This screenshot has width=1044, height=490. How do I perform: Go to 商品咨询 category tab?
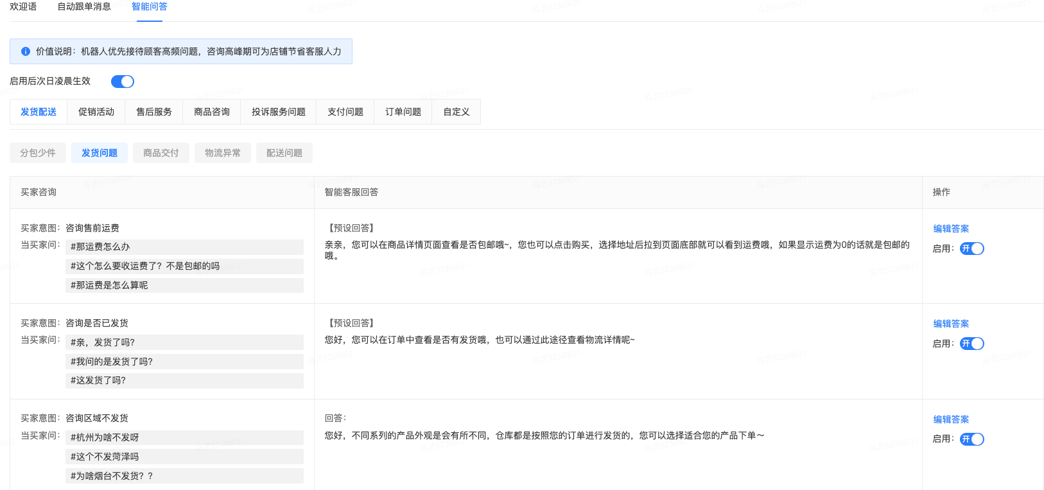212,112
